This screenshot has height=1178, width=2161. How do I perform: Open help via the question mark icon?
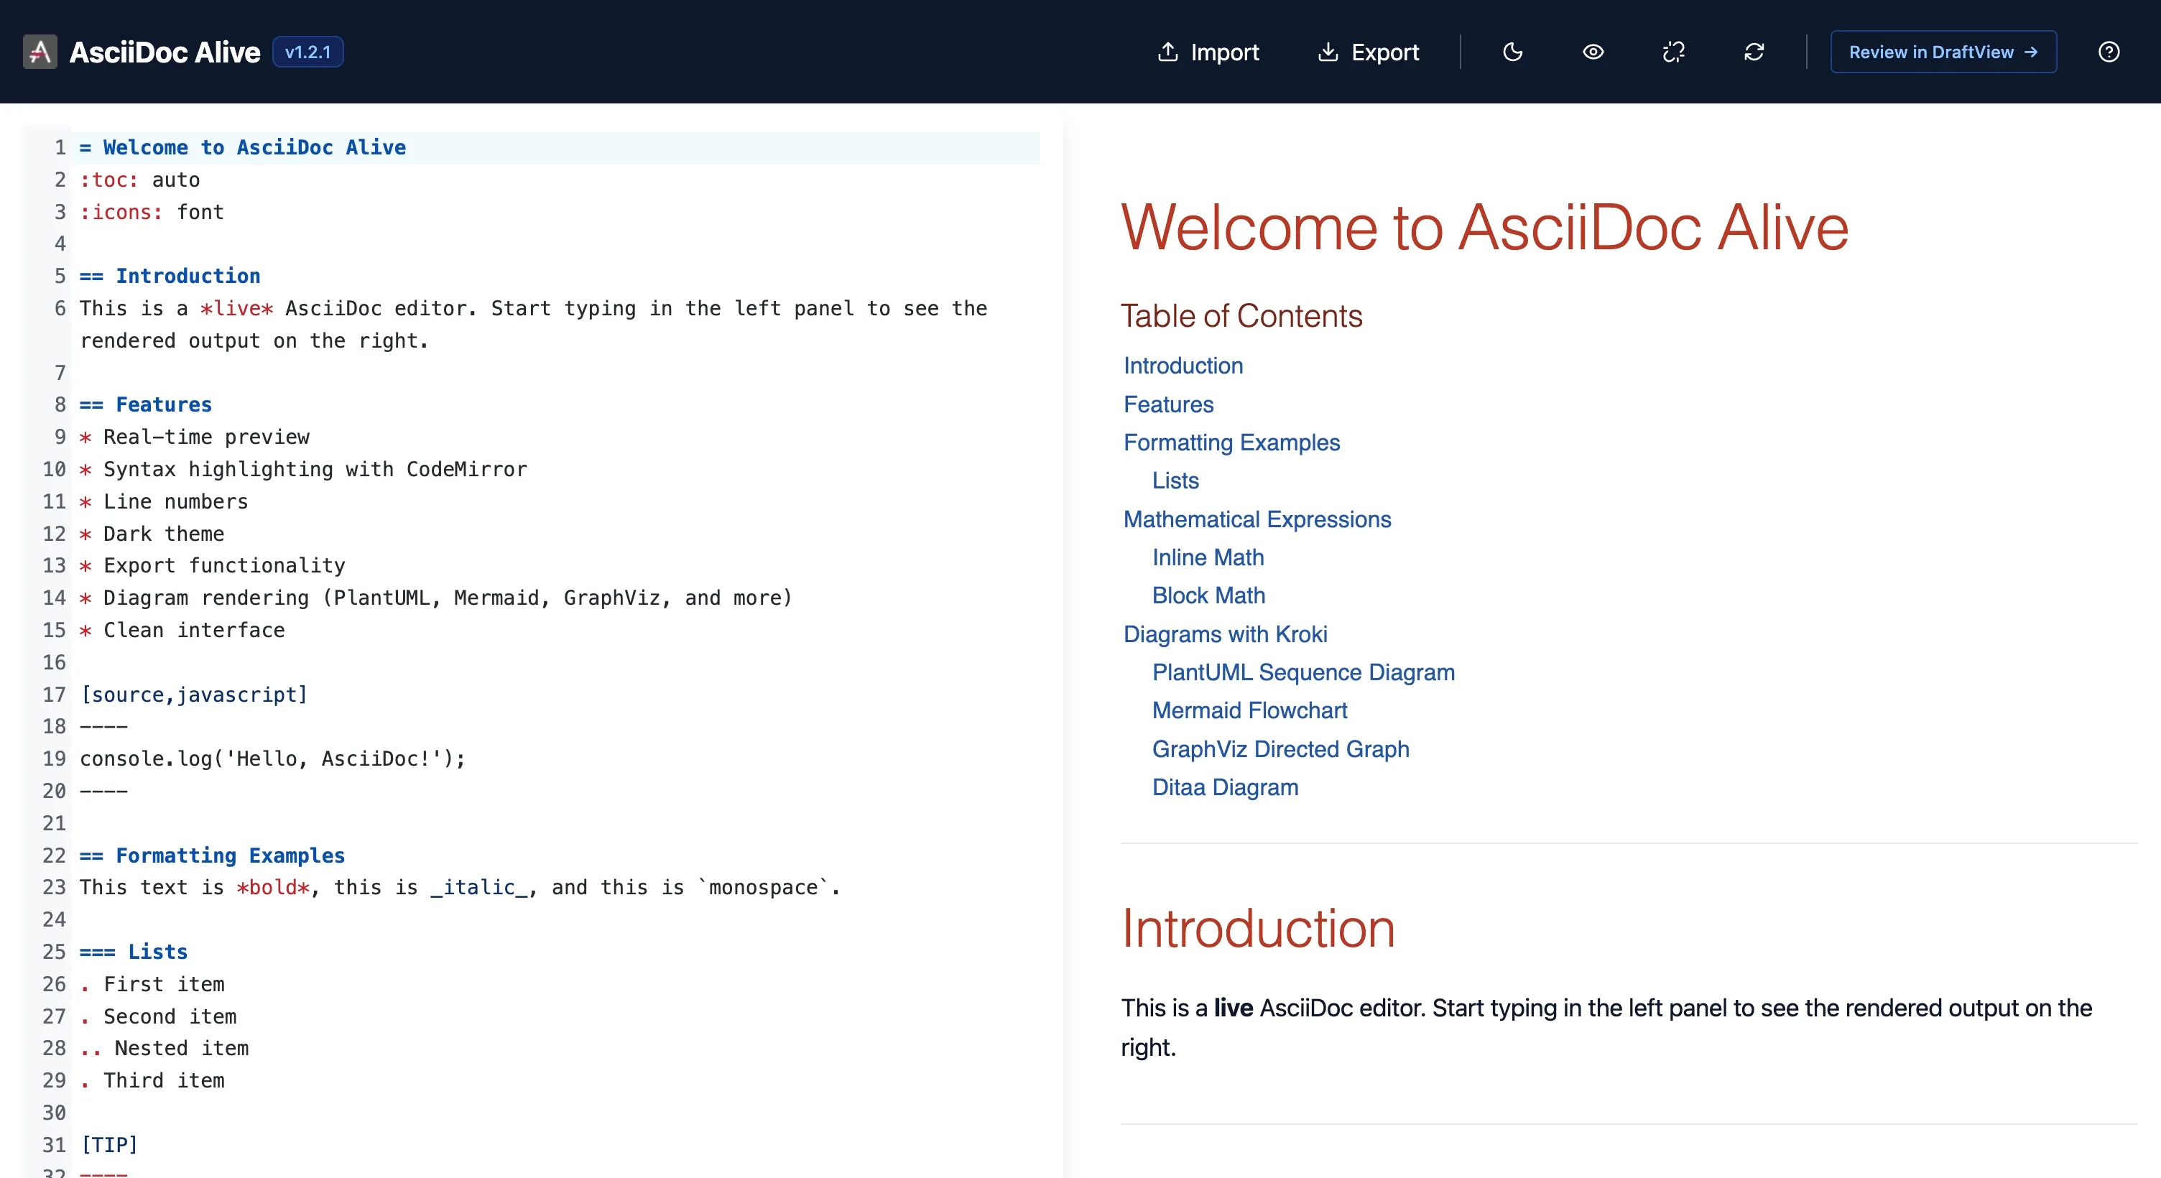2109,52
